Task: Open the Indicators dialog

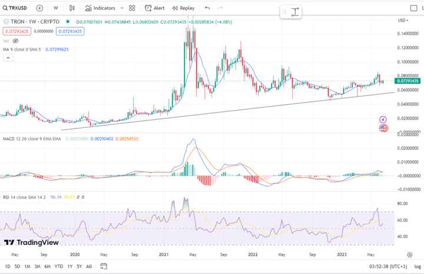Action: [100, 8]
